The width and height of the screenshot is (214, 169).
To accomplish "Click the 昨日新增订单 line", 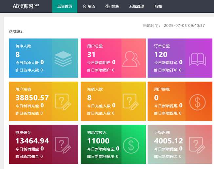I will pos(168,70).
